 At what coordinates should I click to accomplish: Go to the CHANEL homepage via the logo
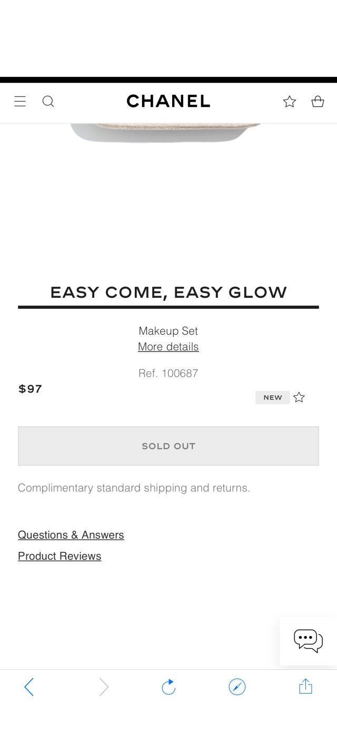tap(168, 101)
